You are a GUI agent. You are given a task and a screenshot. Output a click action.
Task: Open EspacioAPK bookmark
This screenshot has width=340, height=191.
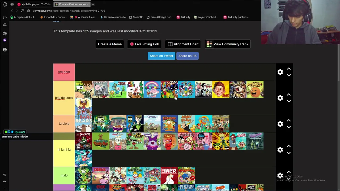pos(23,17)
